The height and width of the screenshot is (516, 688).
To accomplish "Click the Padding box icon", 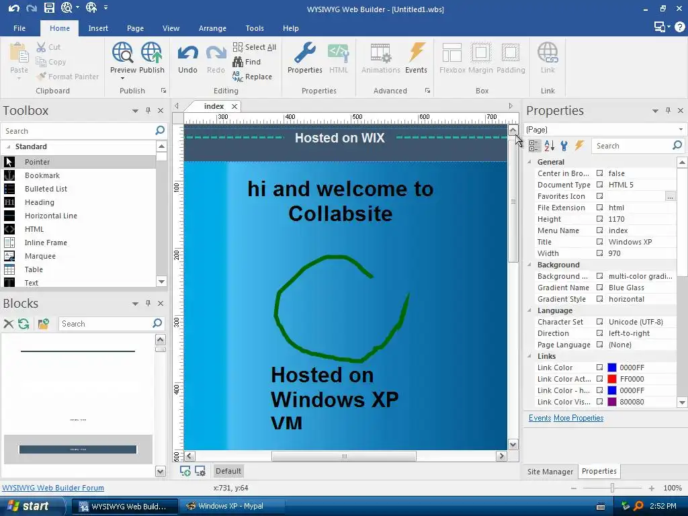I will pyautogui.click(x=511, y=52).
